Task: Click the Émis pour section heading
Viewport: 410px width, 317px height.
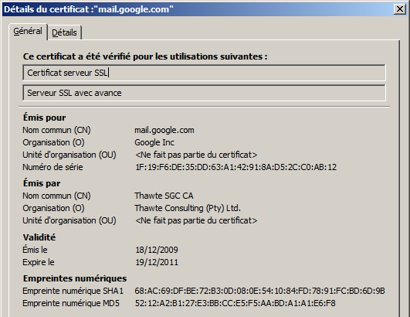Action: 44,118
